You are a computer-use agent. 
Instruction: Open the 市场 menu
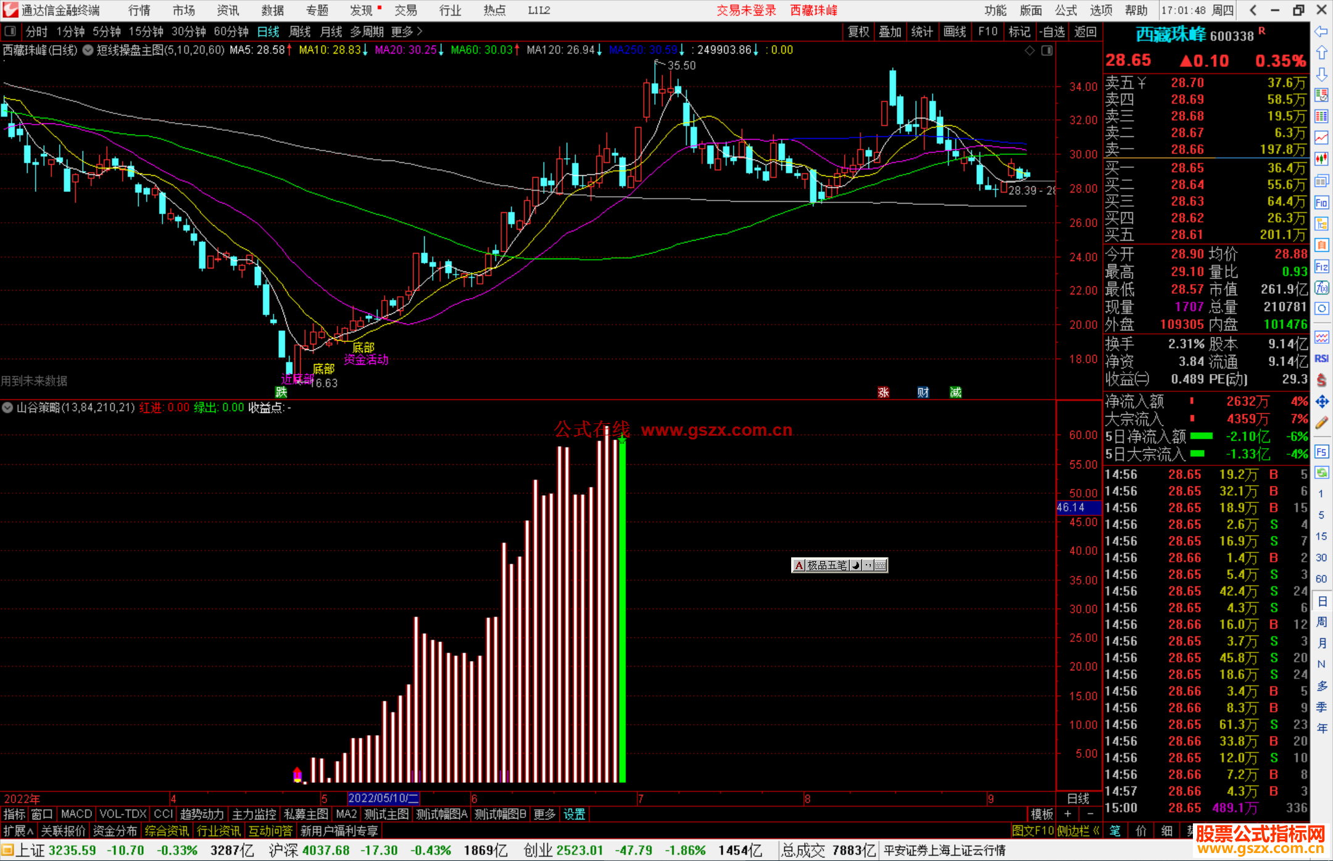pos(184,10)
